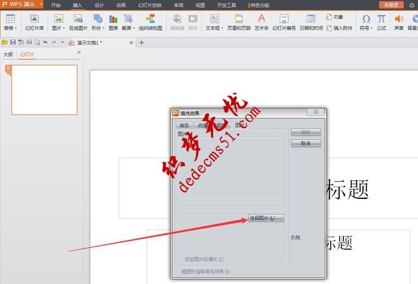
Task: Click the undo arrow icon
Action: pos(45,42)
